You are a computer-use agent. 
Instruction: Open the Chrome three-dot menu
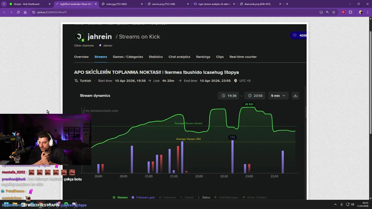[368, 12]
